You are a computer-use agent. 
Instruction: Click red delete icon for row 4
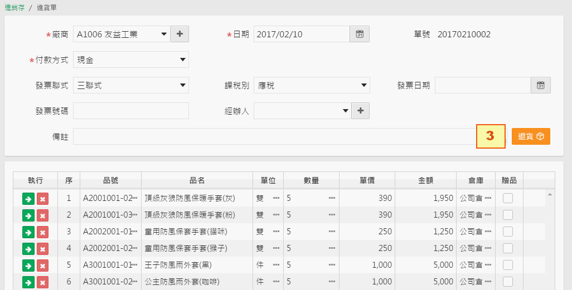[42, 249]
